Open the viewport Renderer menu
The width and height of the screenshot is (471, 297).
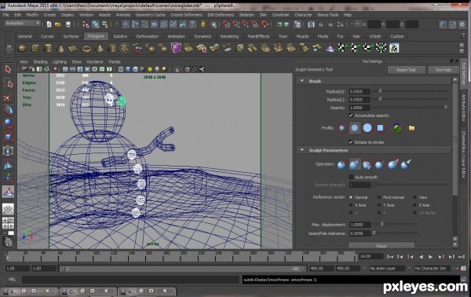coord(95,61)
